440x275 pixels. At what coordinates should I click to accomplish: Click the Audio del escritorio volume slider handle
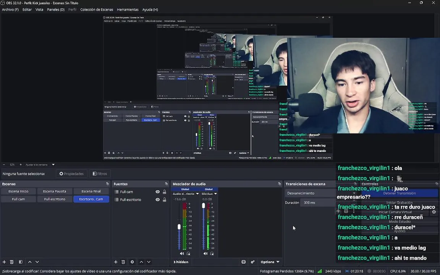[x=179, y=227]
